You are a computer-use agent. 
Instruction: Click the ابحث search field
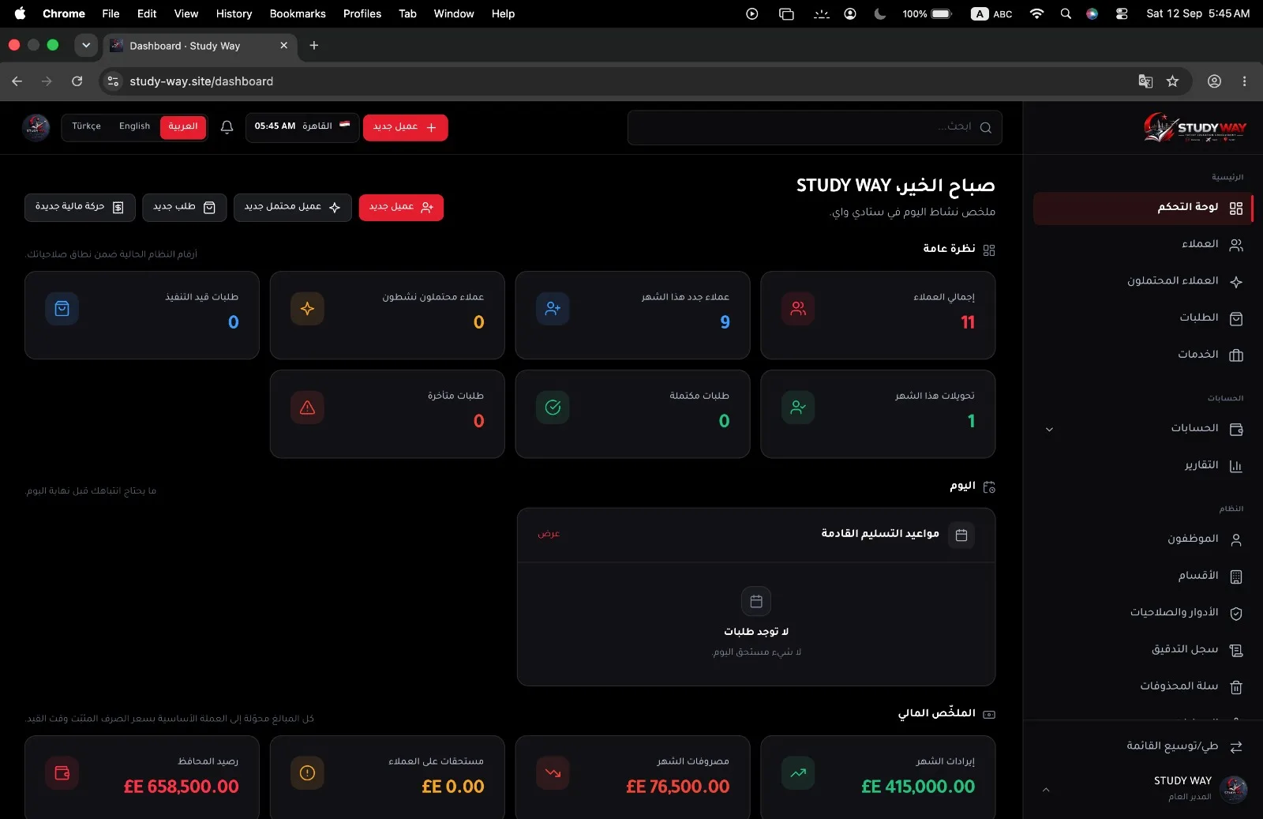[x=815, y=128]
